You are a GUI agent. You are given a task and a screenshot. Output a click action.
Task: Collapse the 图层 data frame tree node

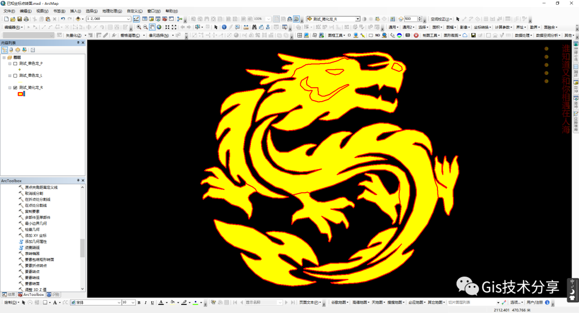click(x=4, y=57)
